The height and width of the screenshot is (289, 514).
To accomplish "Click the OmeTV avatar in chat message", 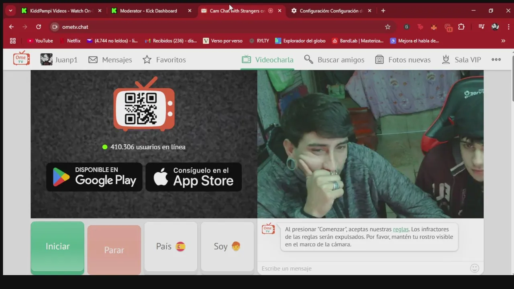I will (268, 229).
